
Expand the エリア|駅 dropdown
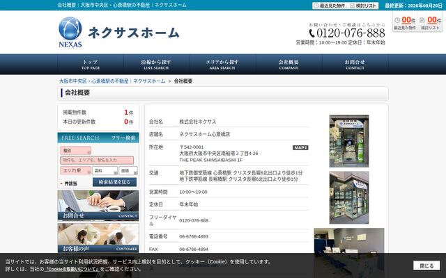76,170
